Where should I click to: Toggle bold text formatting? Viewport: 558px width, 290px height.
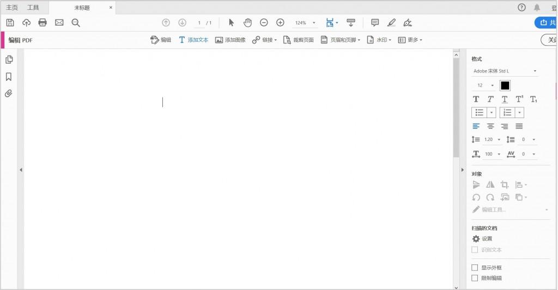pyautogui.click(x=476, y=99)
